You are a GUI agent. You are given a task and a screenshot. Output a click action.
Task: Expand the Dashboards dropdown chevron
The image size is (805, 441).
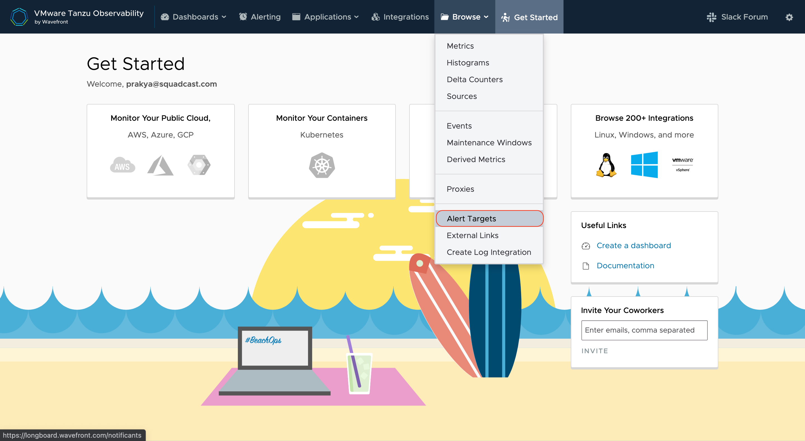point(224,17)
